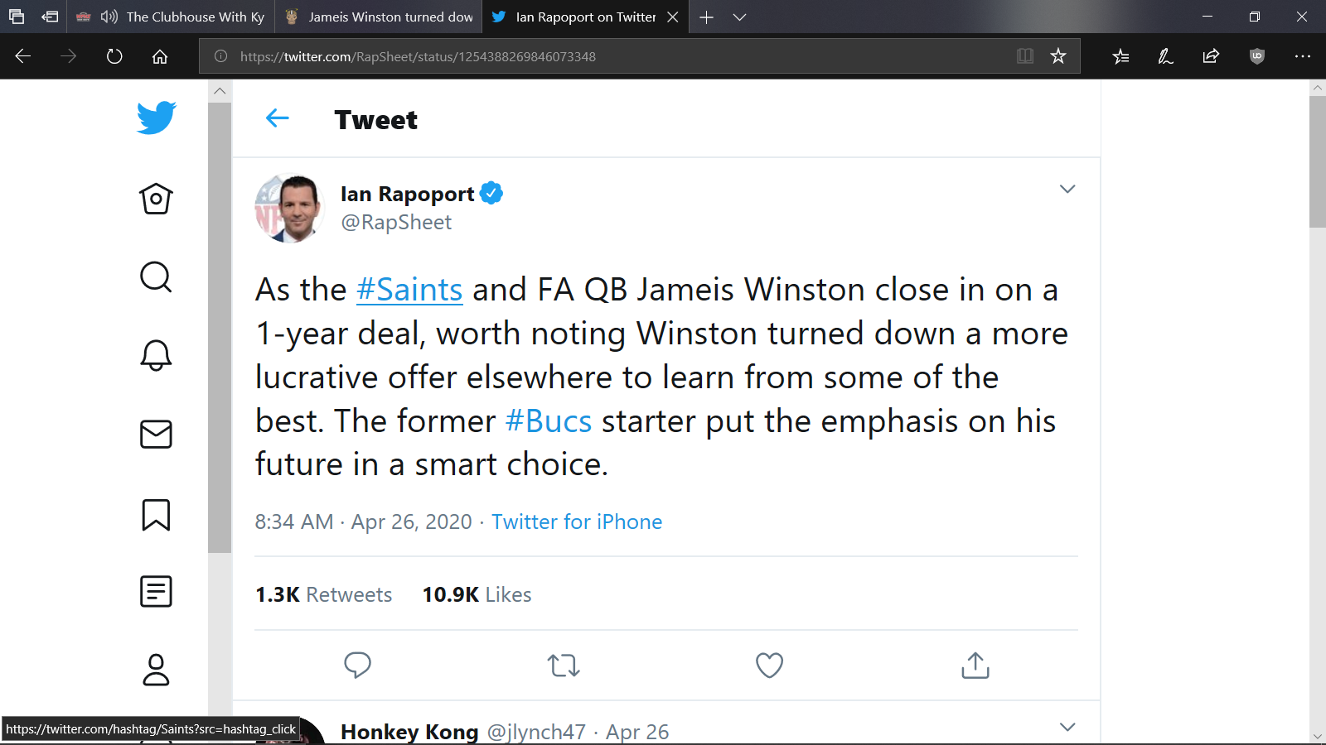Toggle reading view in address bar
This screenshot has width=1326, height=745.
[x=1025, y=56]
